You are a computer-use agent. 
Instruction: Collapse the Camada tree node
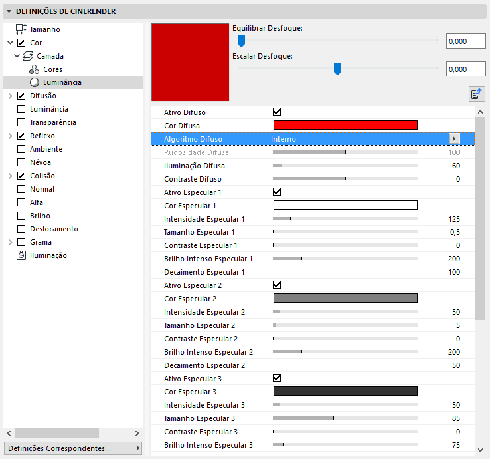(17, 56)
